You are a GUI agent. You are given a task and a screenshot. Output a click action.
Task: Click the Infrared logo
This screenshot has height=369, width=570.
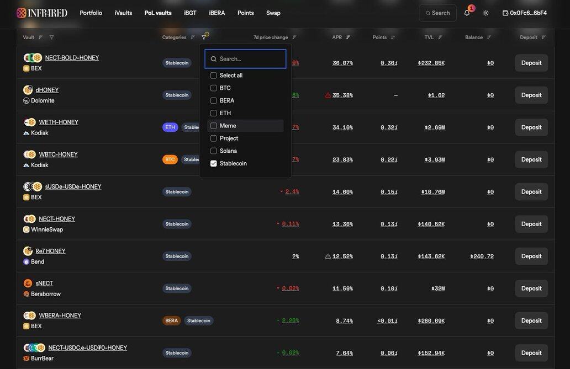pos(42,13)
